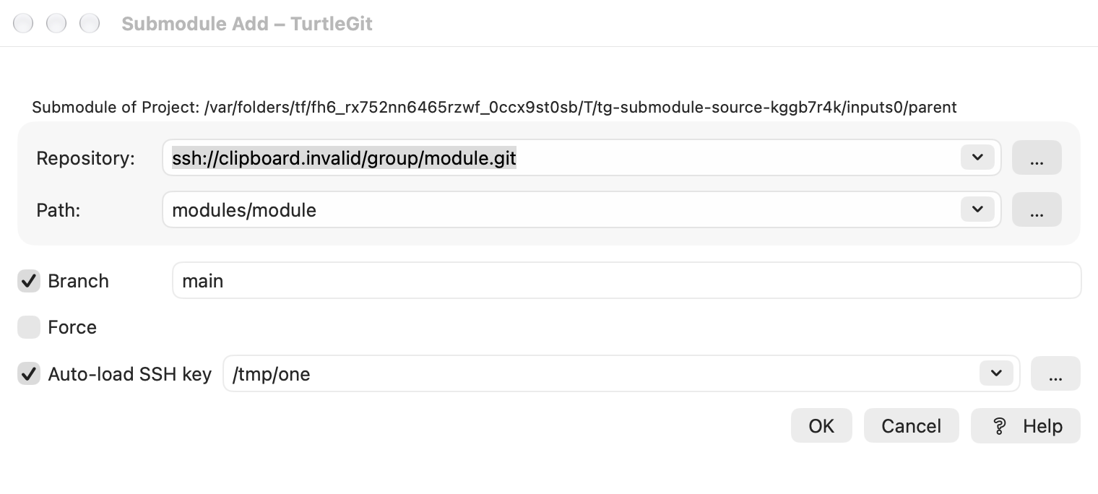The image size is (1098, 494).
Task: Click the Submodule Add – TurtleGit title
Action: pos(247,24)
